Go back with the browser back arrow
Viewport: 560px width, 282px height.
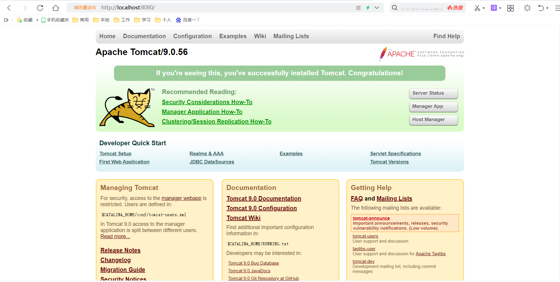click(x=9, y=8)
